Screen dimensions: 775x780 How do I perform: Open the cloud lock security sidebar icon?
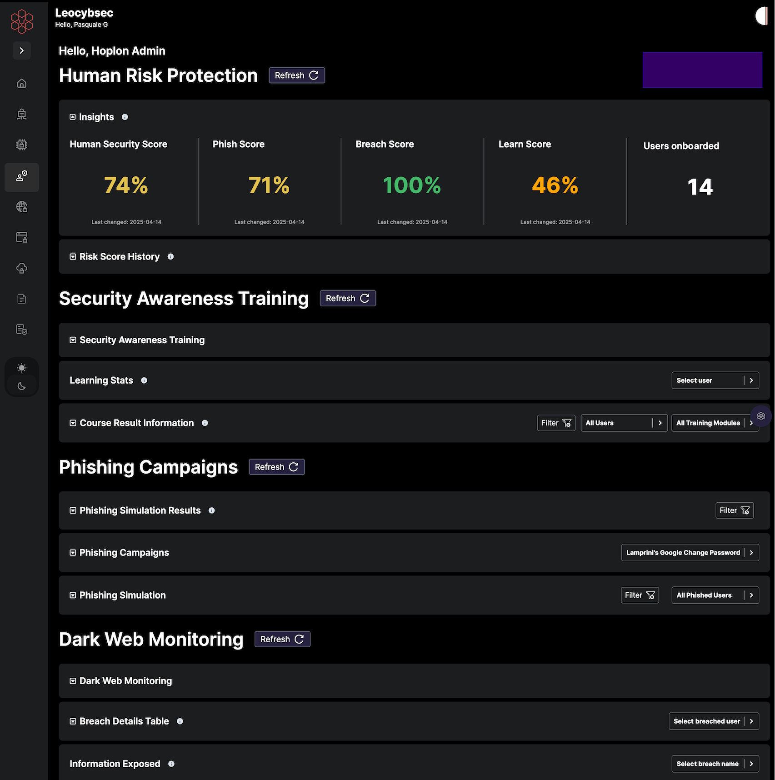tap(22, 268)
